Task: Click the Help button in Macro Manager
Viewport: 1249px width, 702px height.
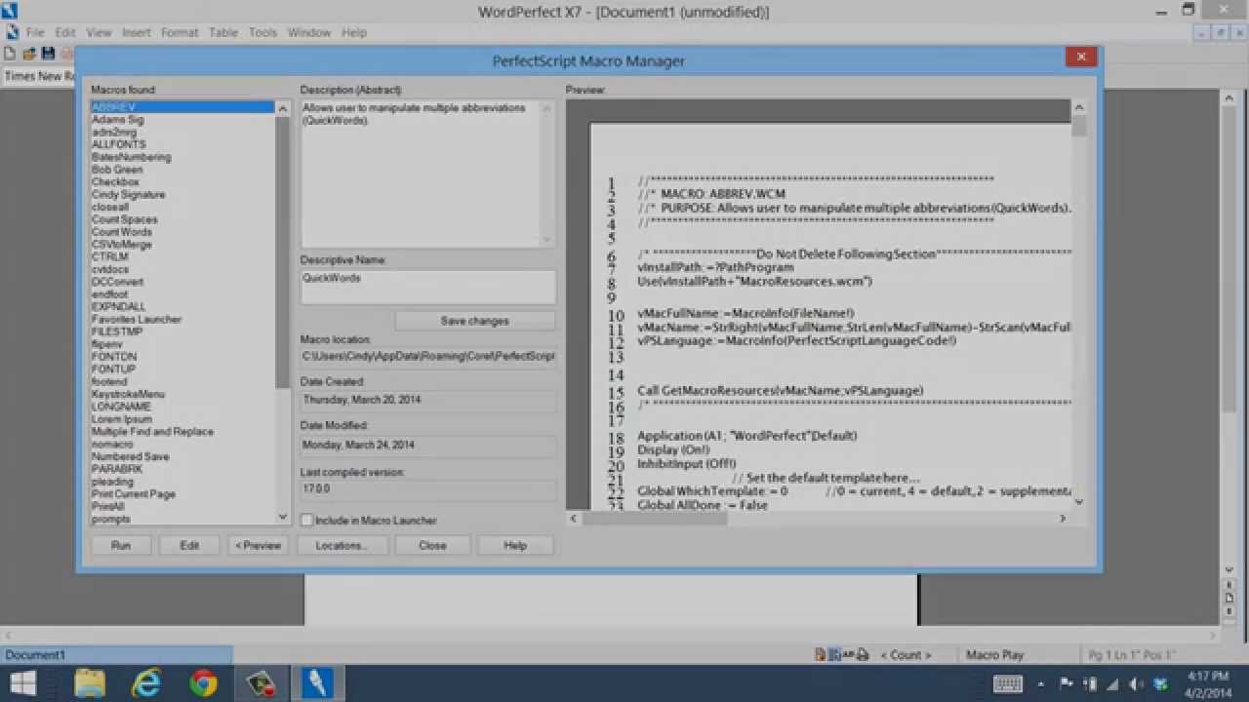Action: (515, 545)
